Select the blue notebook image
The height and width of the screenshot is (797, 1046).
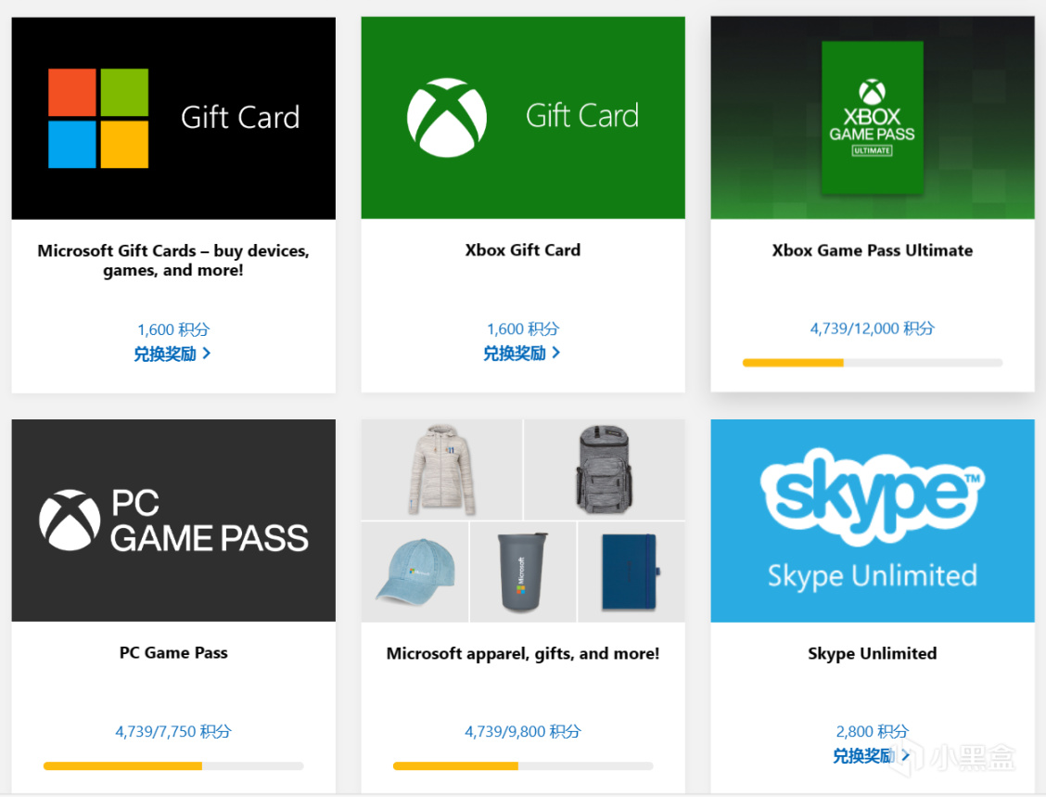coord(630,572)
